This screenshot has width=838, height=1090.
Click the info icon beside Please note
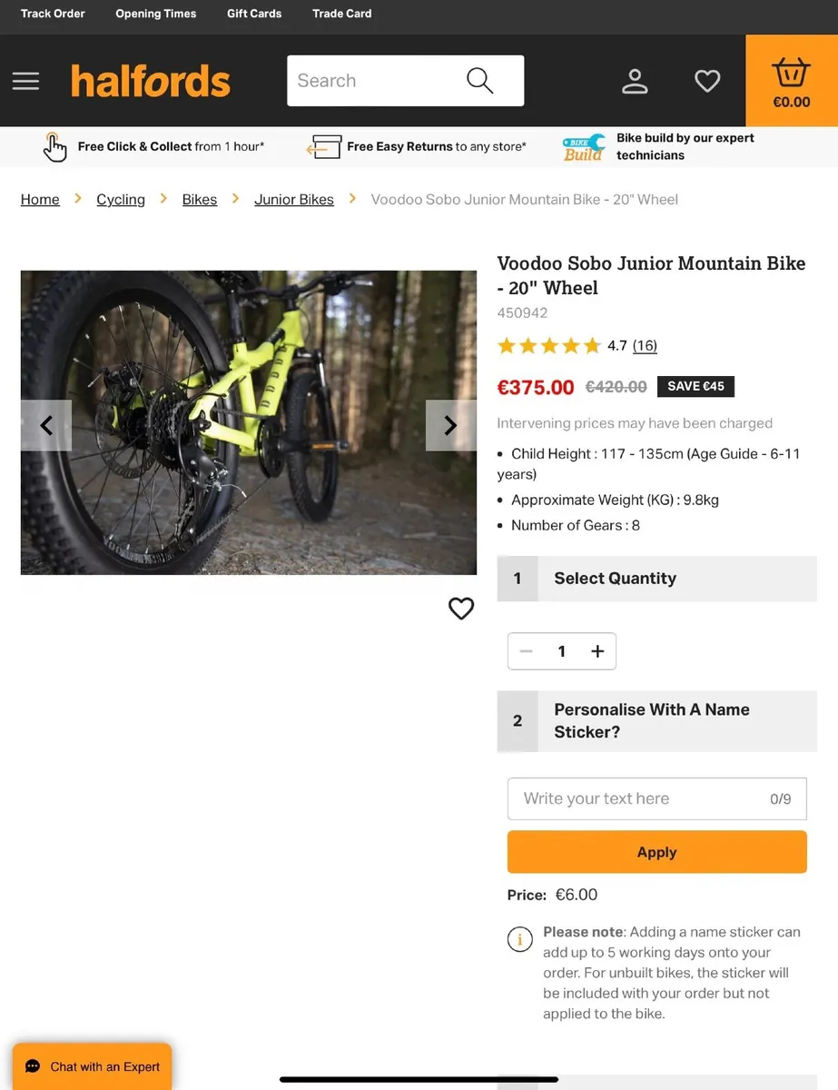pyautogui.click(x=519, y=939)
